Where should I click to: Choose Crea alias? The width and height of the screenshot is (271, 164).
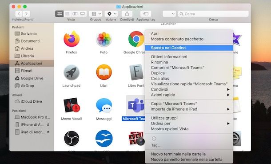point(189,79)
